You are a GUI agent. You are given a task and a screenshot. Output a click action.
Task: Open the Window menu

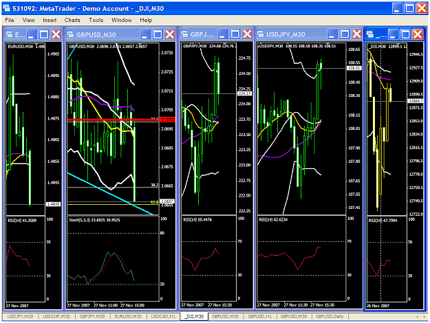(x=122, y=20)
